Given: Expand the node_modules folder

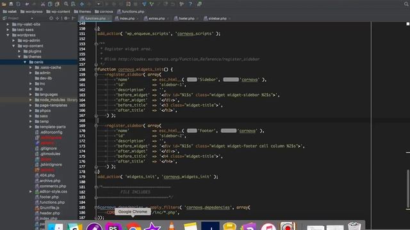Looking at the screenshot, I should coord(31,100).
